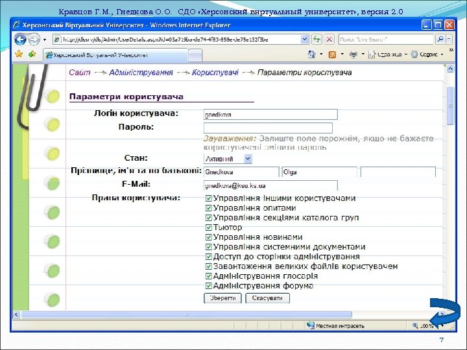467x350 pixels.
Task: Follow the Адміністрування breadcrumb link
Action: 141,73
